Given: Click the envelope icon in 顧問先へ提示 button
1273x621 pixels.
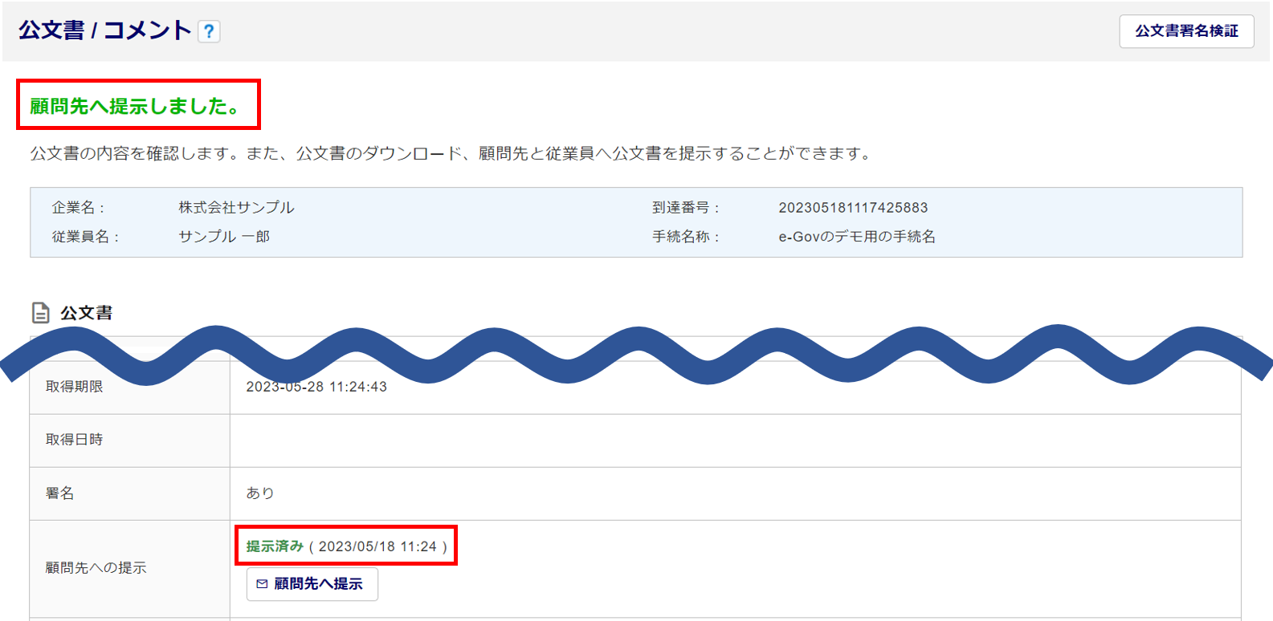Looking at the screenshot, I should (262, 584).
